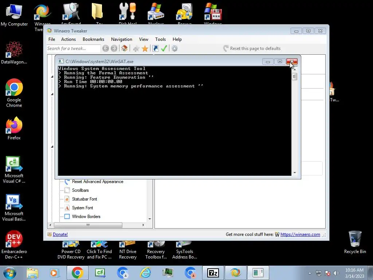
Task: Open Embarcadero Dev-C++ desktop shortcut
Action: click(x=14, y=245)
